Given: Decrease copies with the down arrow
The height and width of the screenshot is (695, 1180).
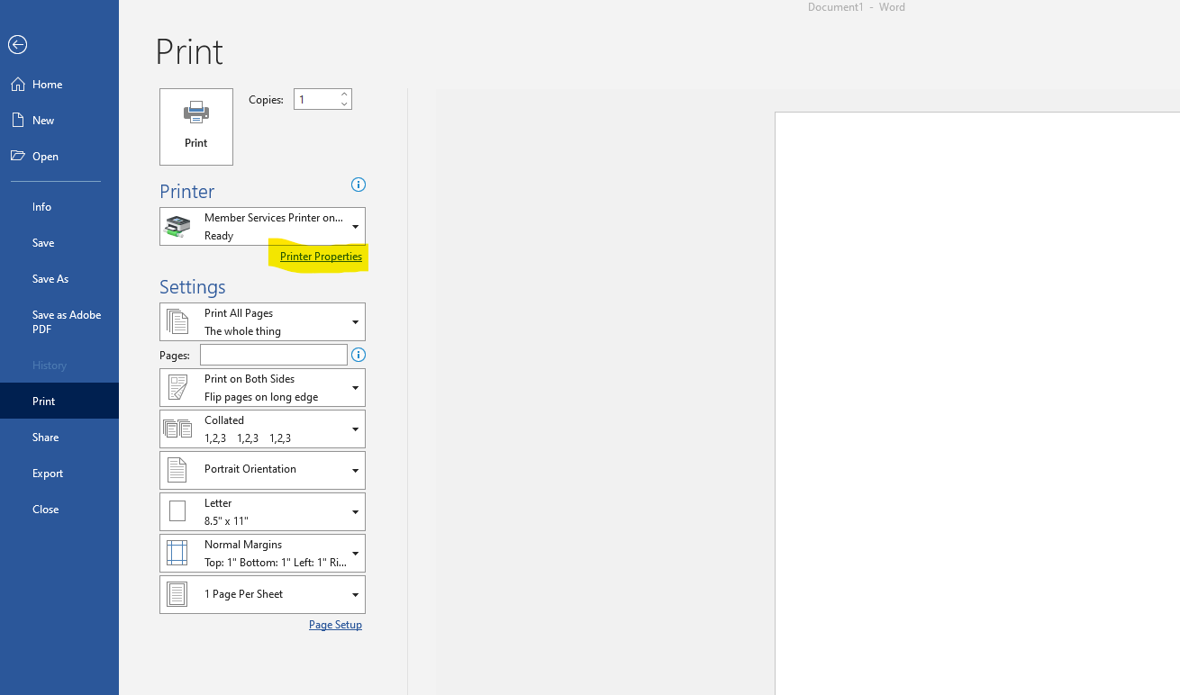Looking at the screenshot, I should 344,104.
